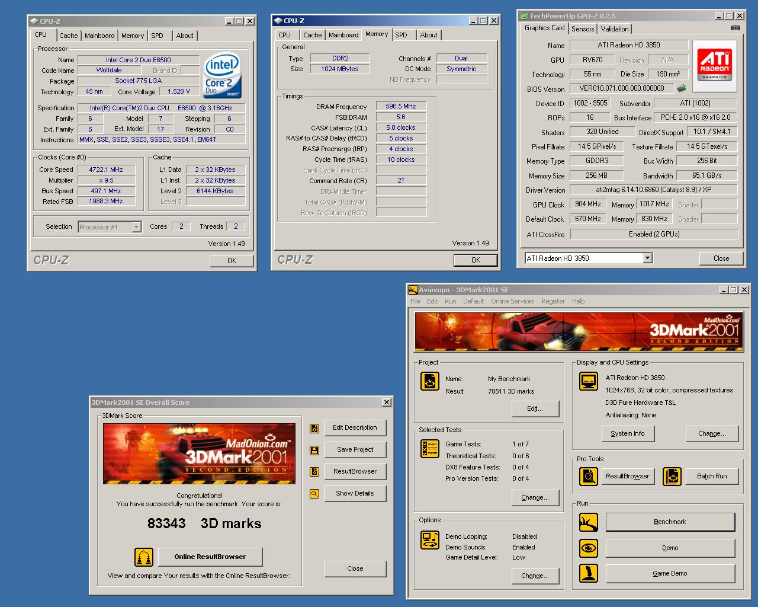Click the ResultBrowser icon in Overall Score window
758x607 pixels.
[x=314, y=472]
